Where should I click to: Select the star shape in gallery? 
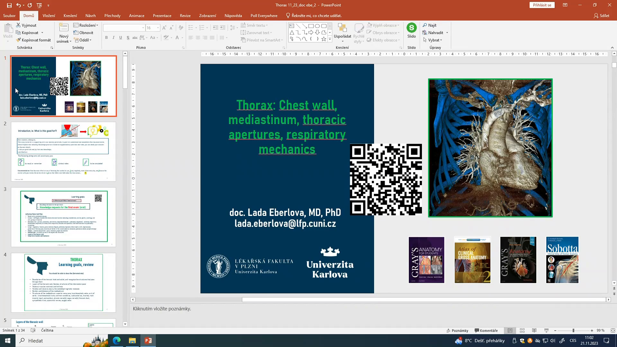[324, 39]
